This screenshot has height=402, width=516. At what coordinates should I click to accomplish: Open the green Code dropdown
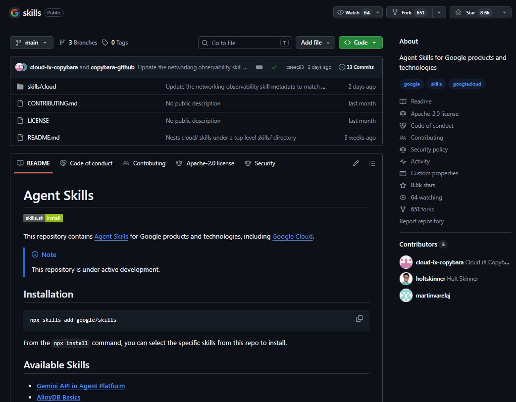(361, 43)
